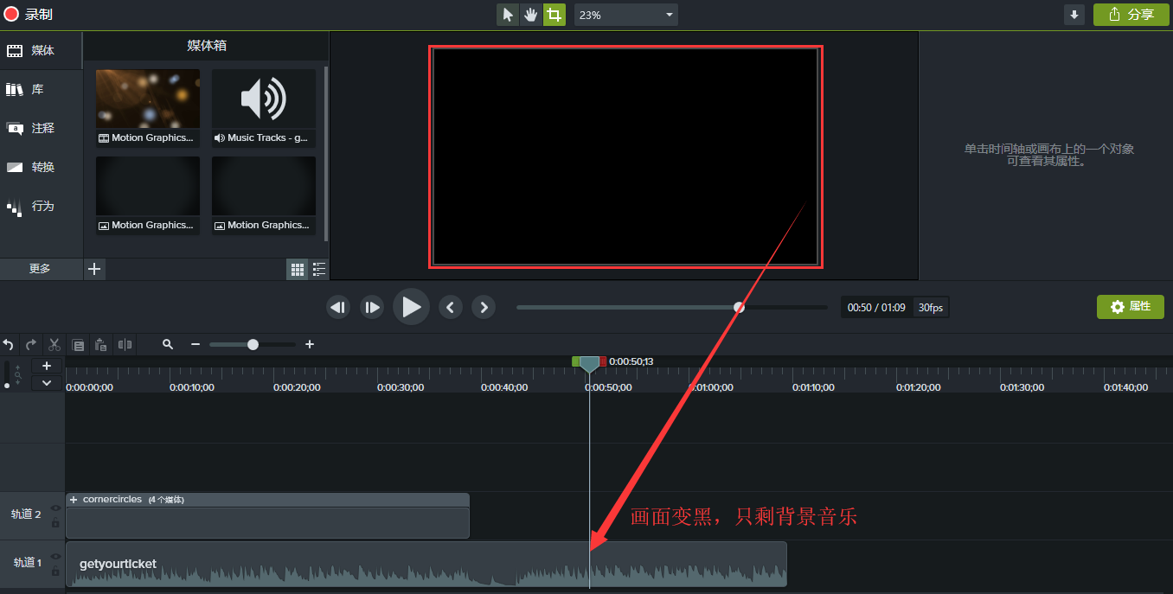Expand the cornercircles group clip

(x=74, y=500)
